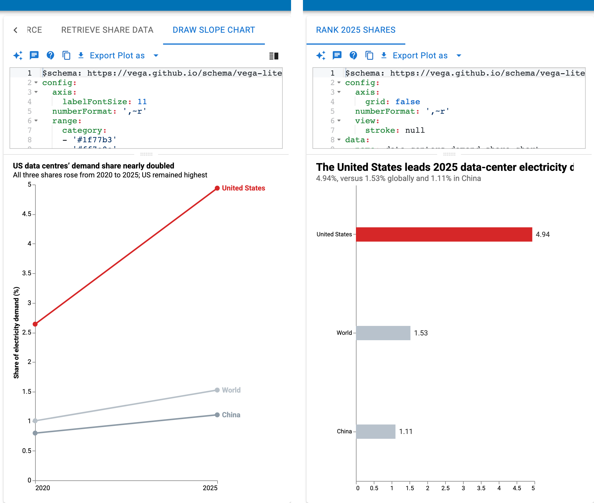Collapse the config fold arrow in right editor
Screen dimensions: 594x503
339,82
